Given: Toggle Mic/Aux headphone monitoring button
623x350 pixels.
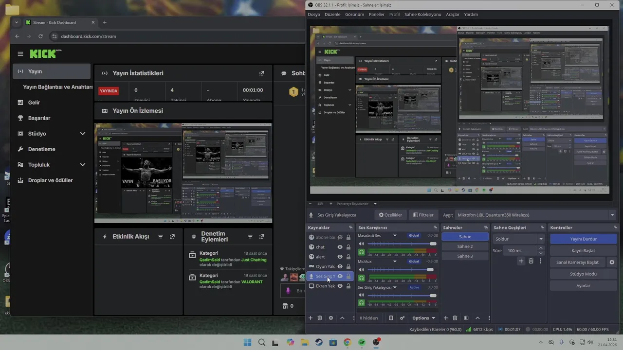Looking at the screenshot, I should pos(361,278).
